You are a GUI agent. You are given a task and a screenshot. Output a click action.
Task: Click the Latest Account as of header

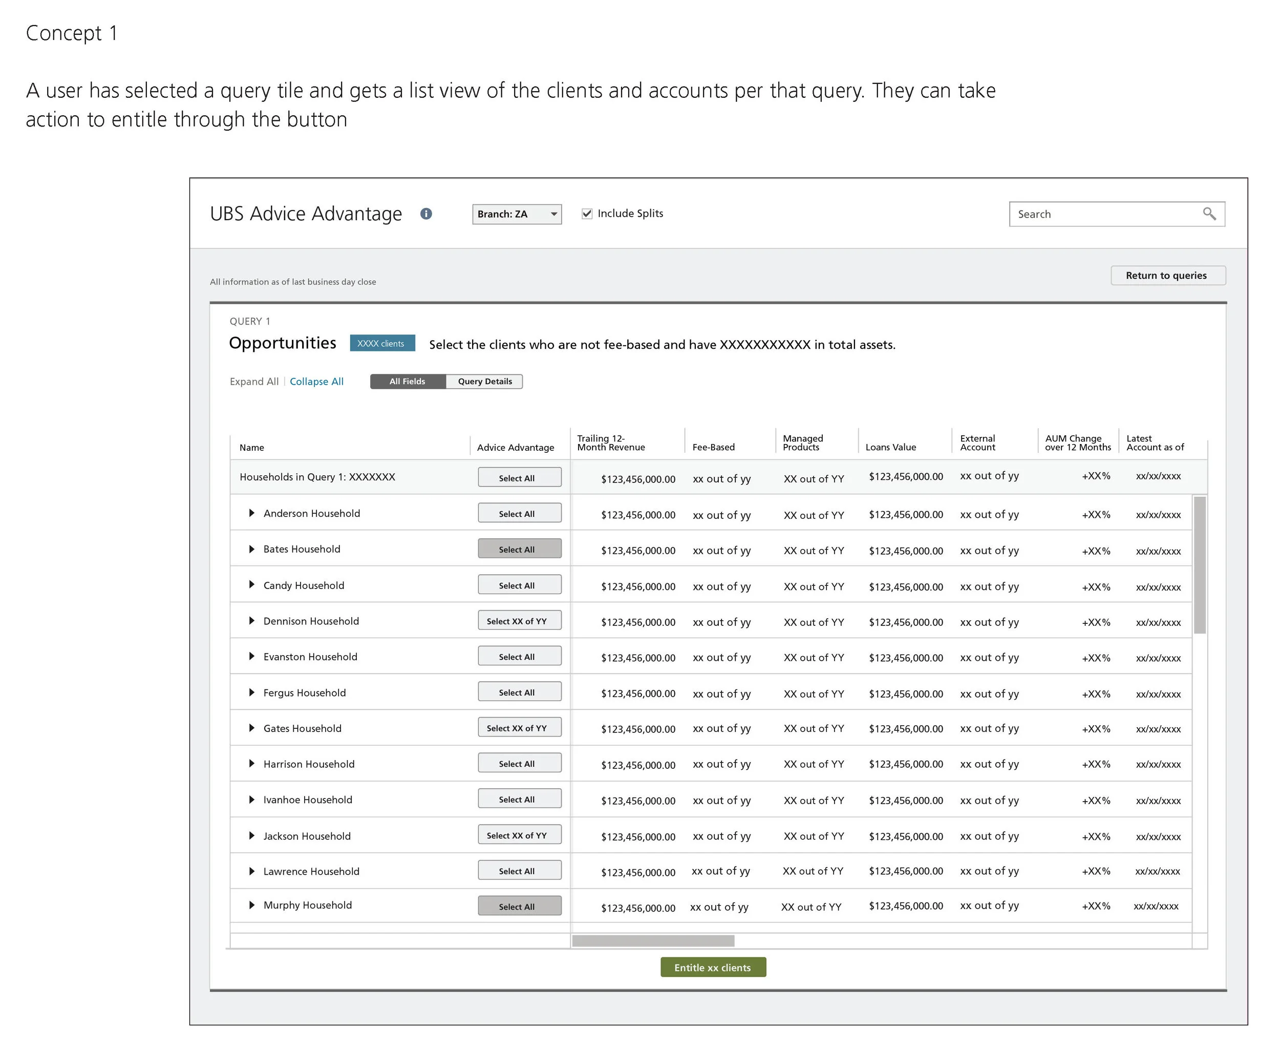[1155, 443]
